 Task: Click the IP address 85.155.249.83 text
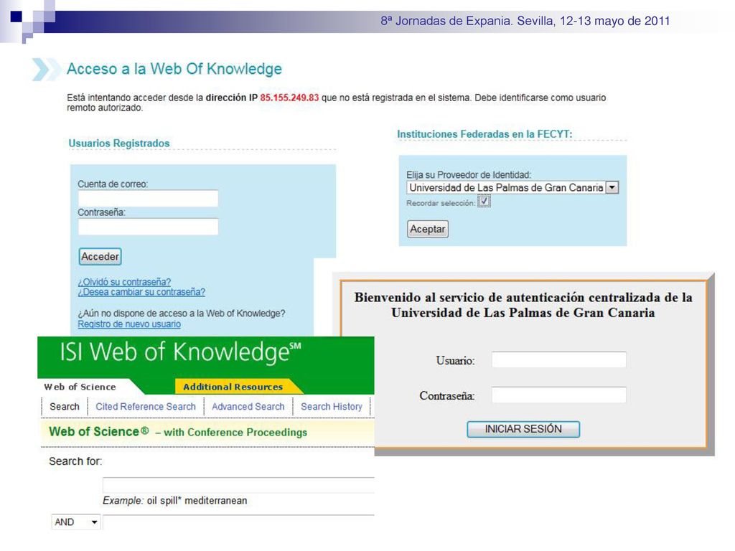point(289,98)
